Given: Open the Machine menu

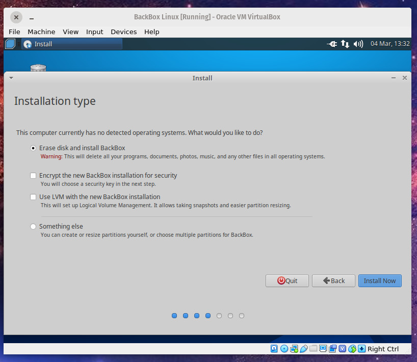Looking at the screenshot, I should 41,32.
